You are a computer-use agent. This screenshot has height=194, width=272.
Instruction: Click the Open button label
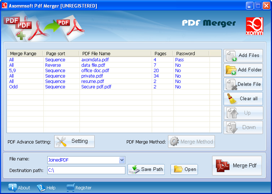(x=190, y=169)
